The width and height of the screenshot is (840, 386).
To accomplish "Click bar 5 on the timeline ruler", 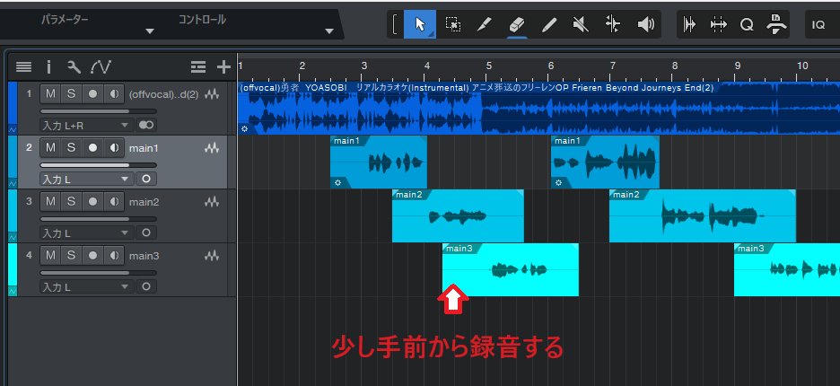I will click(x=488, y=66).
